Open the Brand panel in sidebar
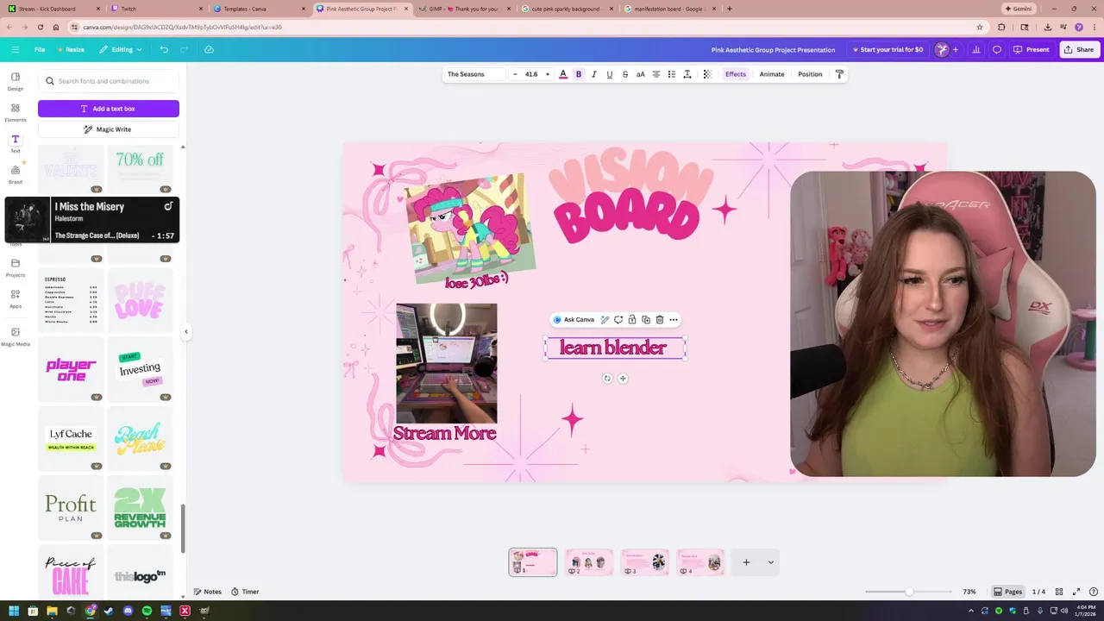The width and height of the screenshot is (1104, 621). [16, 174]
